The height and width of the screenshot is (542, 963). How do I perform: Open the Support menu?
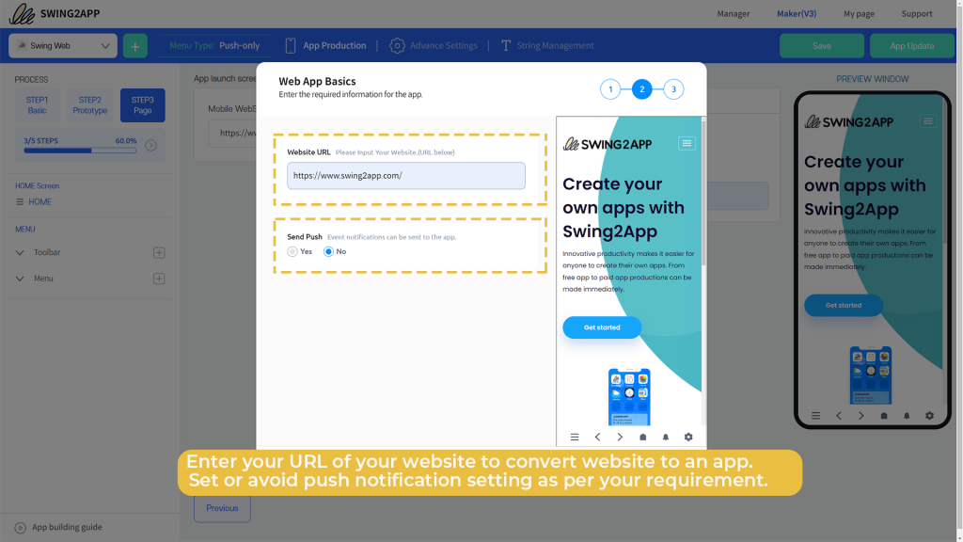916,13
